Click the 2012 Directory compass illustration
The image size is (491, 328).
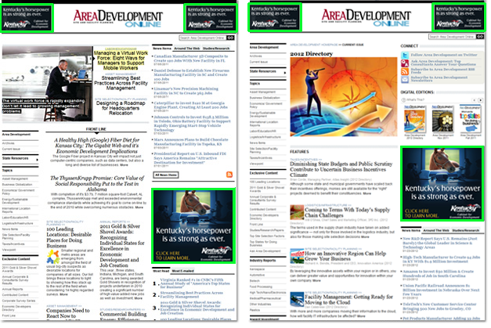pos(344,97)
